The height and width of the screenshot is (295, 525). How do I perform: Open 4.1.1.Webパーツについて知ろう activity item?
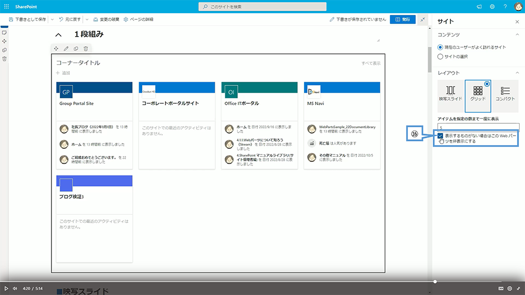point(259,144)
